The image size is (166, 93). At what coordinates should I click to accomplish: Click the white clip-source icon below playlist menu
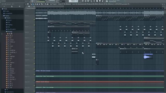tap(29, 6)
